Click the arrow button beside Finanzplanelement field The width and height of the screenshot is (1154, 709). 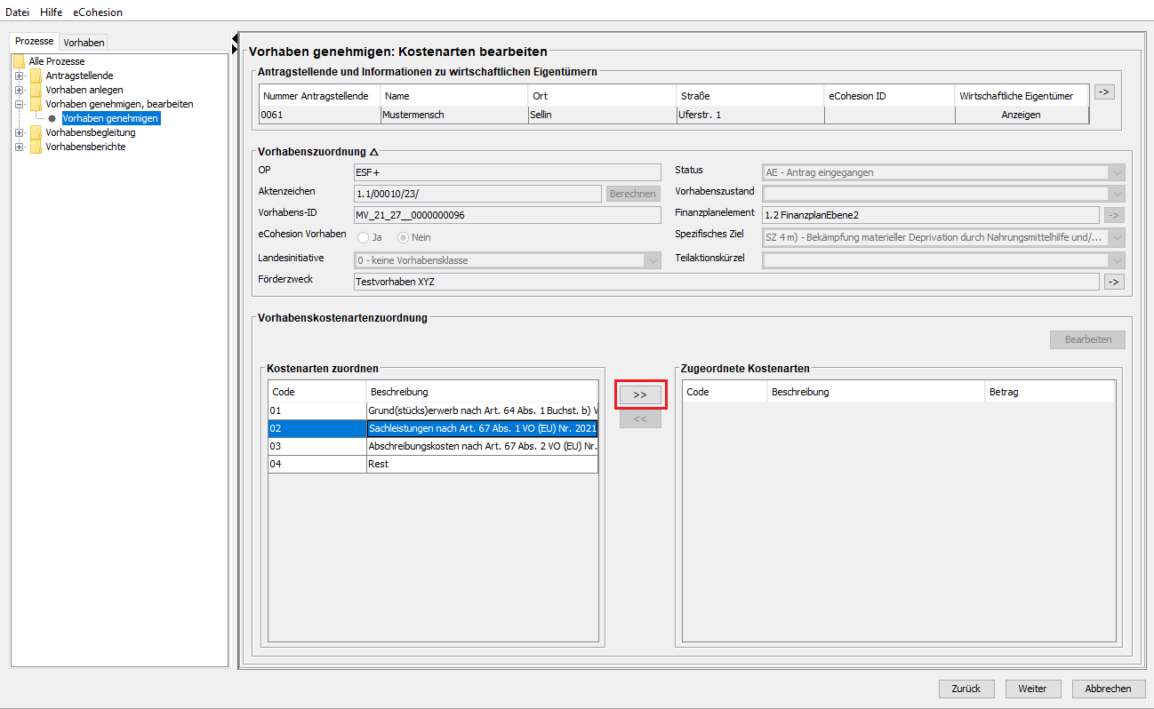(x=1113, y=215)
